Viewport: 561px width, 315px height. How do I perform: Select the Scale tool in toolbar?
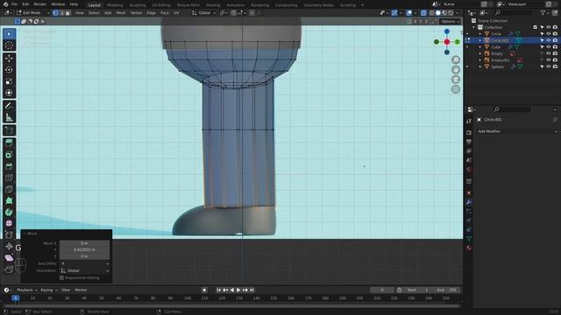pos(9,81)
